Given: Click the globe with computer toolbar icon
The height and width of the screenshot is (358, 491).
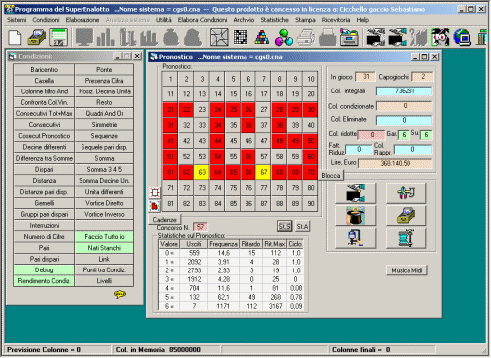Looking at the screenshot, I should pos(462,37).
